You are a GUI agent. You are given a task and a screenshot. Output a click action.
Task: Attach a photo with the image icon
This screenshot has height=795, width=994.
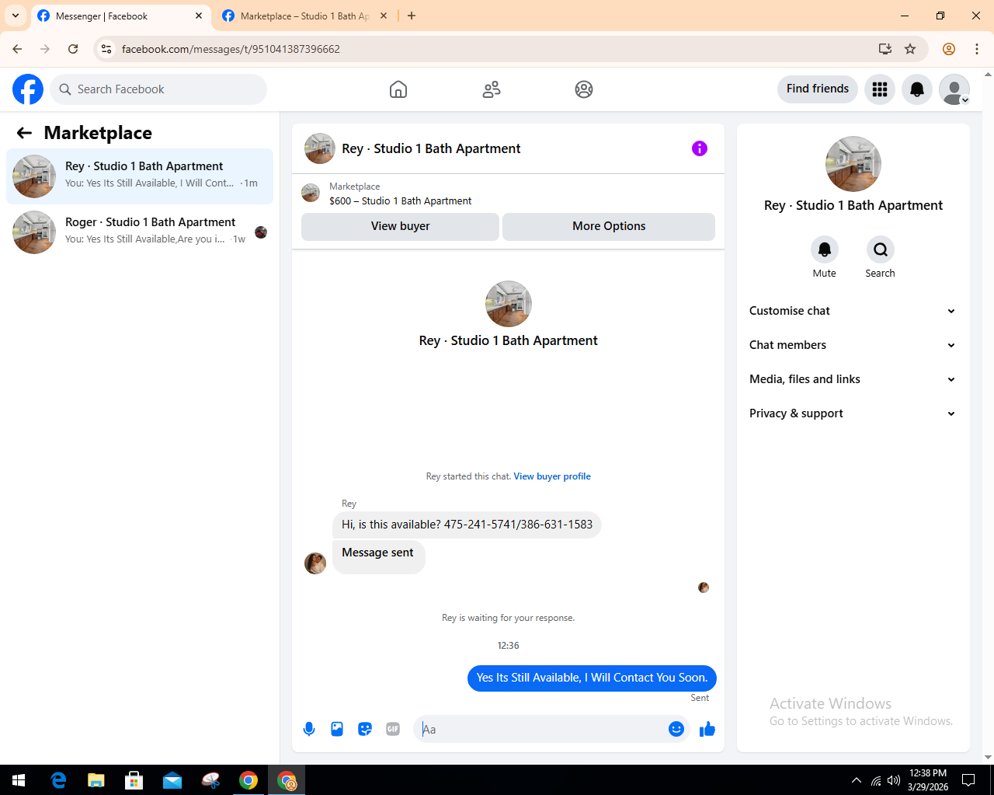tap(337, 729)
